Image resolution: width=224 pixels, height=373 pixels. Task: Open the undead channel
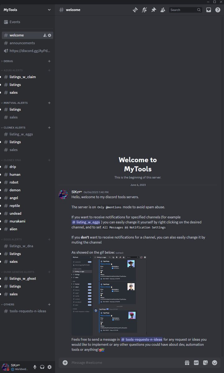(x=27, y=213)
